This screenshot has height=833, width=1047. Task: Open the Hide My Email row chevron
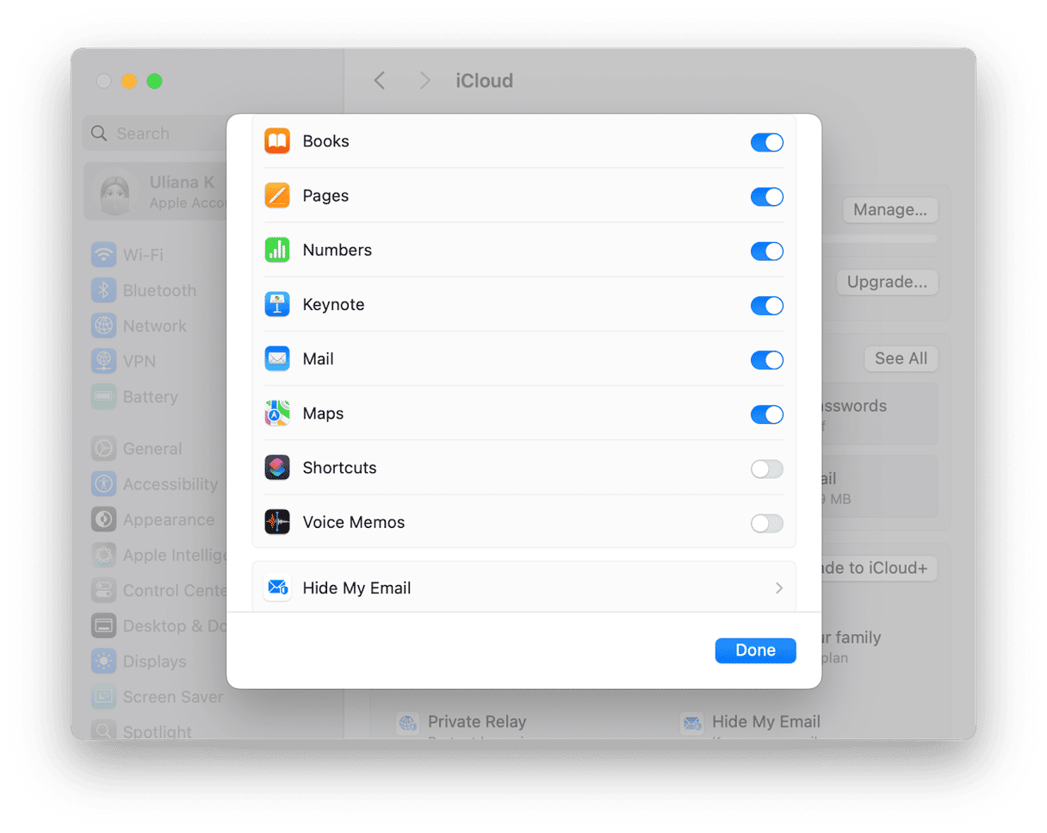(x=779, y=588)
